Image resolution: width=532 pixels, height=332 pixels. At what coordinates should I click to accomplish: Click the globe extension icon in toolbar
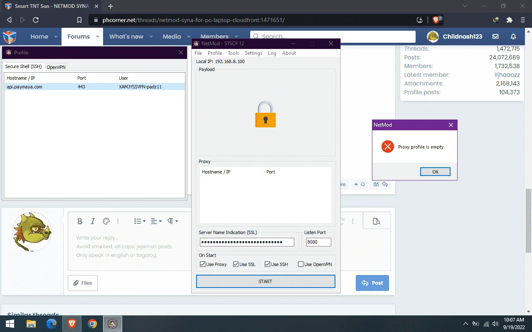click(496, 20)
